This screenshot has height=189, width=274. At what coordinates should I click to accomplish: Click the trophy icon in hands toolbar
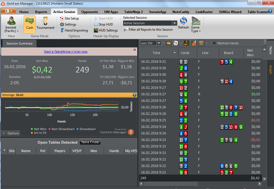click(x=201, y=43)
